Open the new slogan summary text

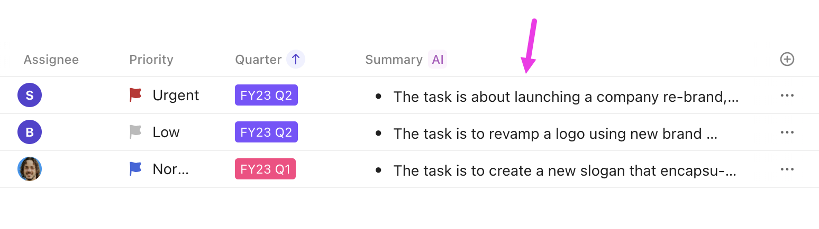pos(565,170)
